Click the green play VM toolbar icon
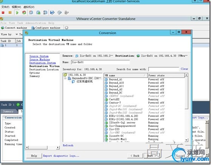The width and height of the screenshot is (211, 165). click(17, 12)
